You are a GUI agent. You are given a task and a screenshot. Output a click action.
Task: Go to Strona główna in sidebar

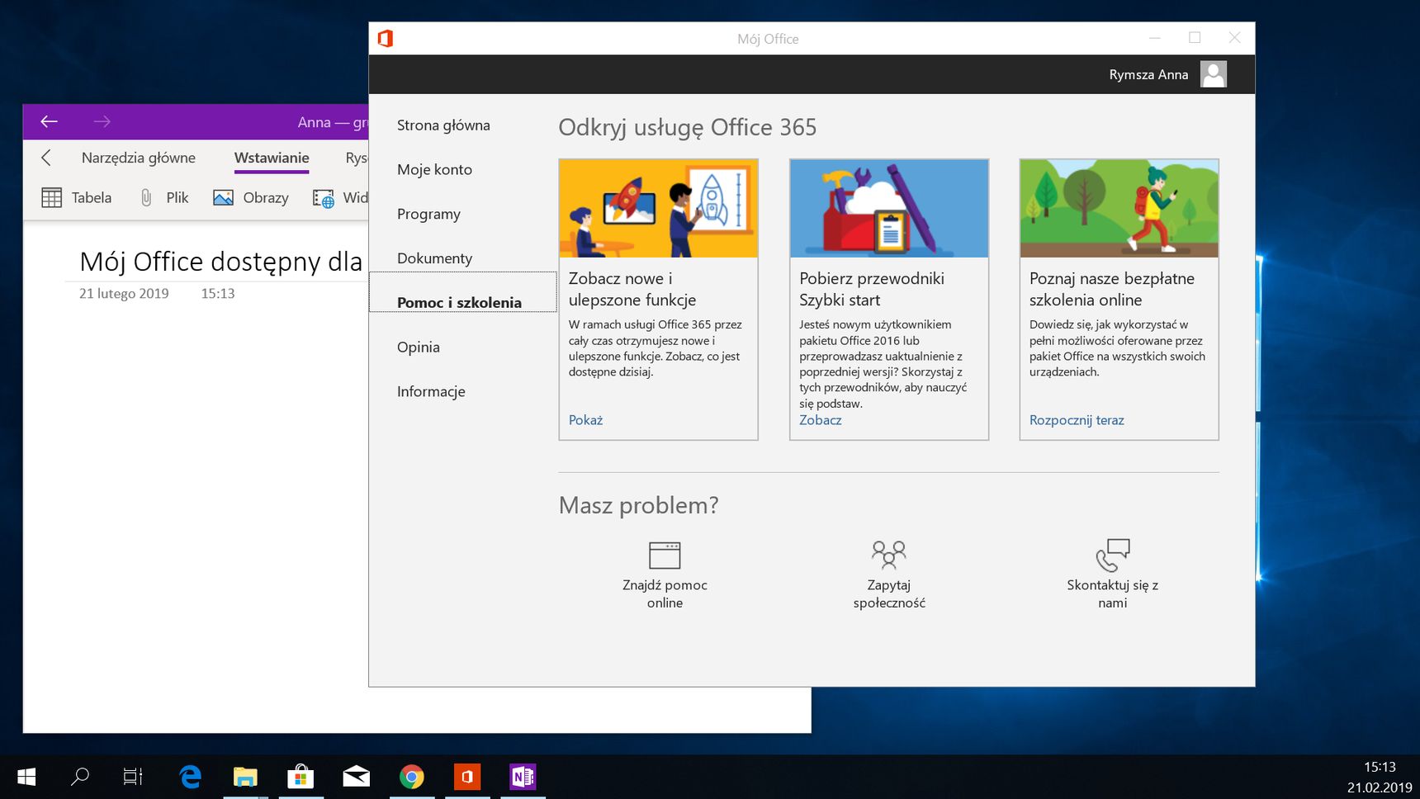tap(443, 125)
